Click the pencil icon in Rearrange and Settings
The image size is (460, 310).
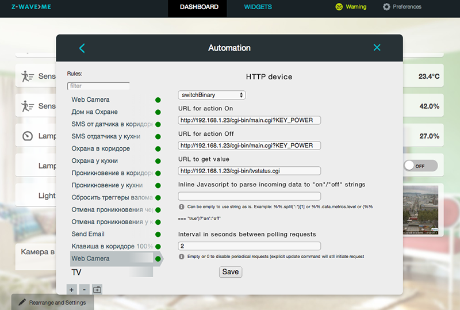click(22, 302)
